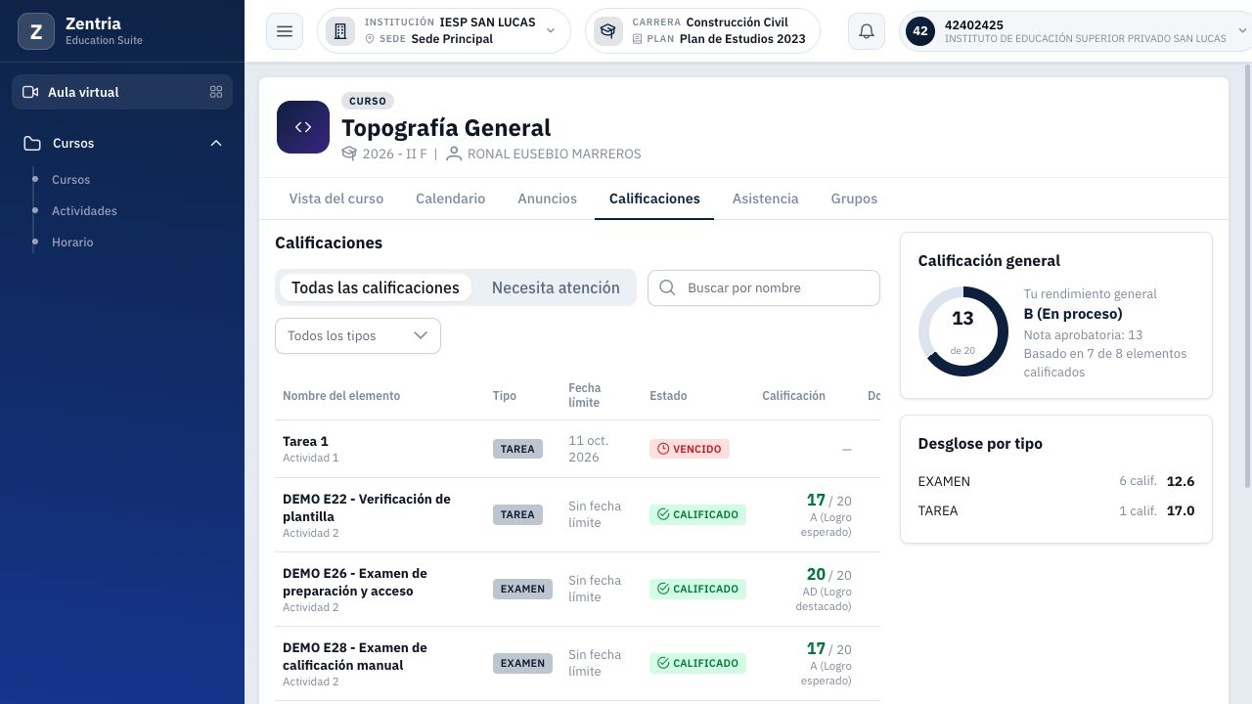Open the Todos los tipos dropdown
This screenshot has height=704, width=1252.
(358, 335)
